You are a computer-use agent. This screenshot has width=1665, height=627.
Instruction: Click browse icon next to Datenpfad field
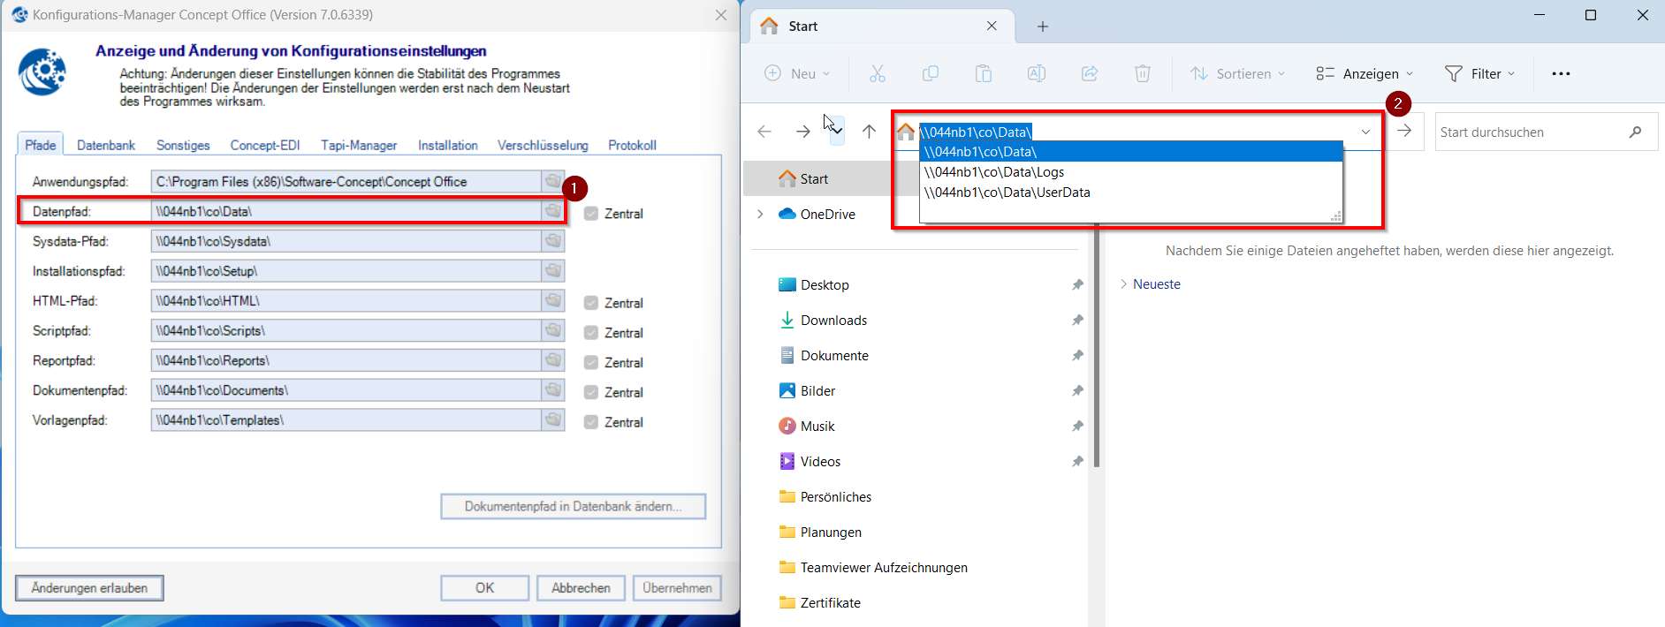coord(553,211)
